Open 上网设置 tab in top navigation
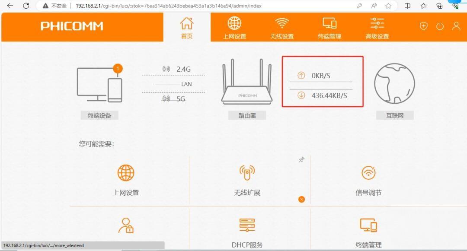Image resolution: width=467 pixels, height=251 pixels. pos(235,28)
